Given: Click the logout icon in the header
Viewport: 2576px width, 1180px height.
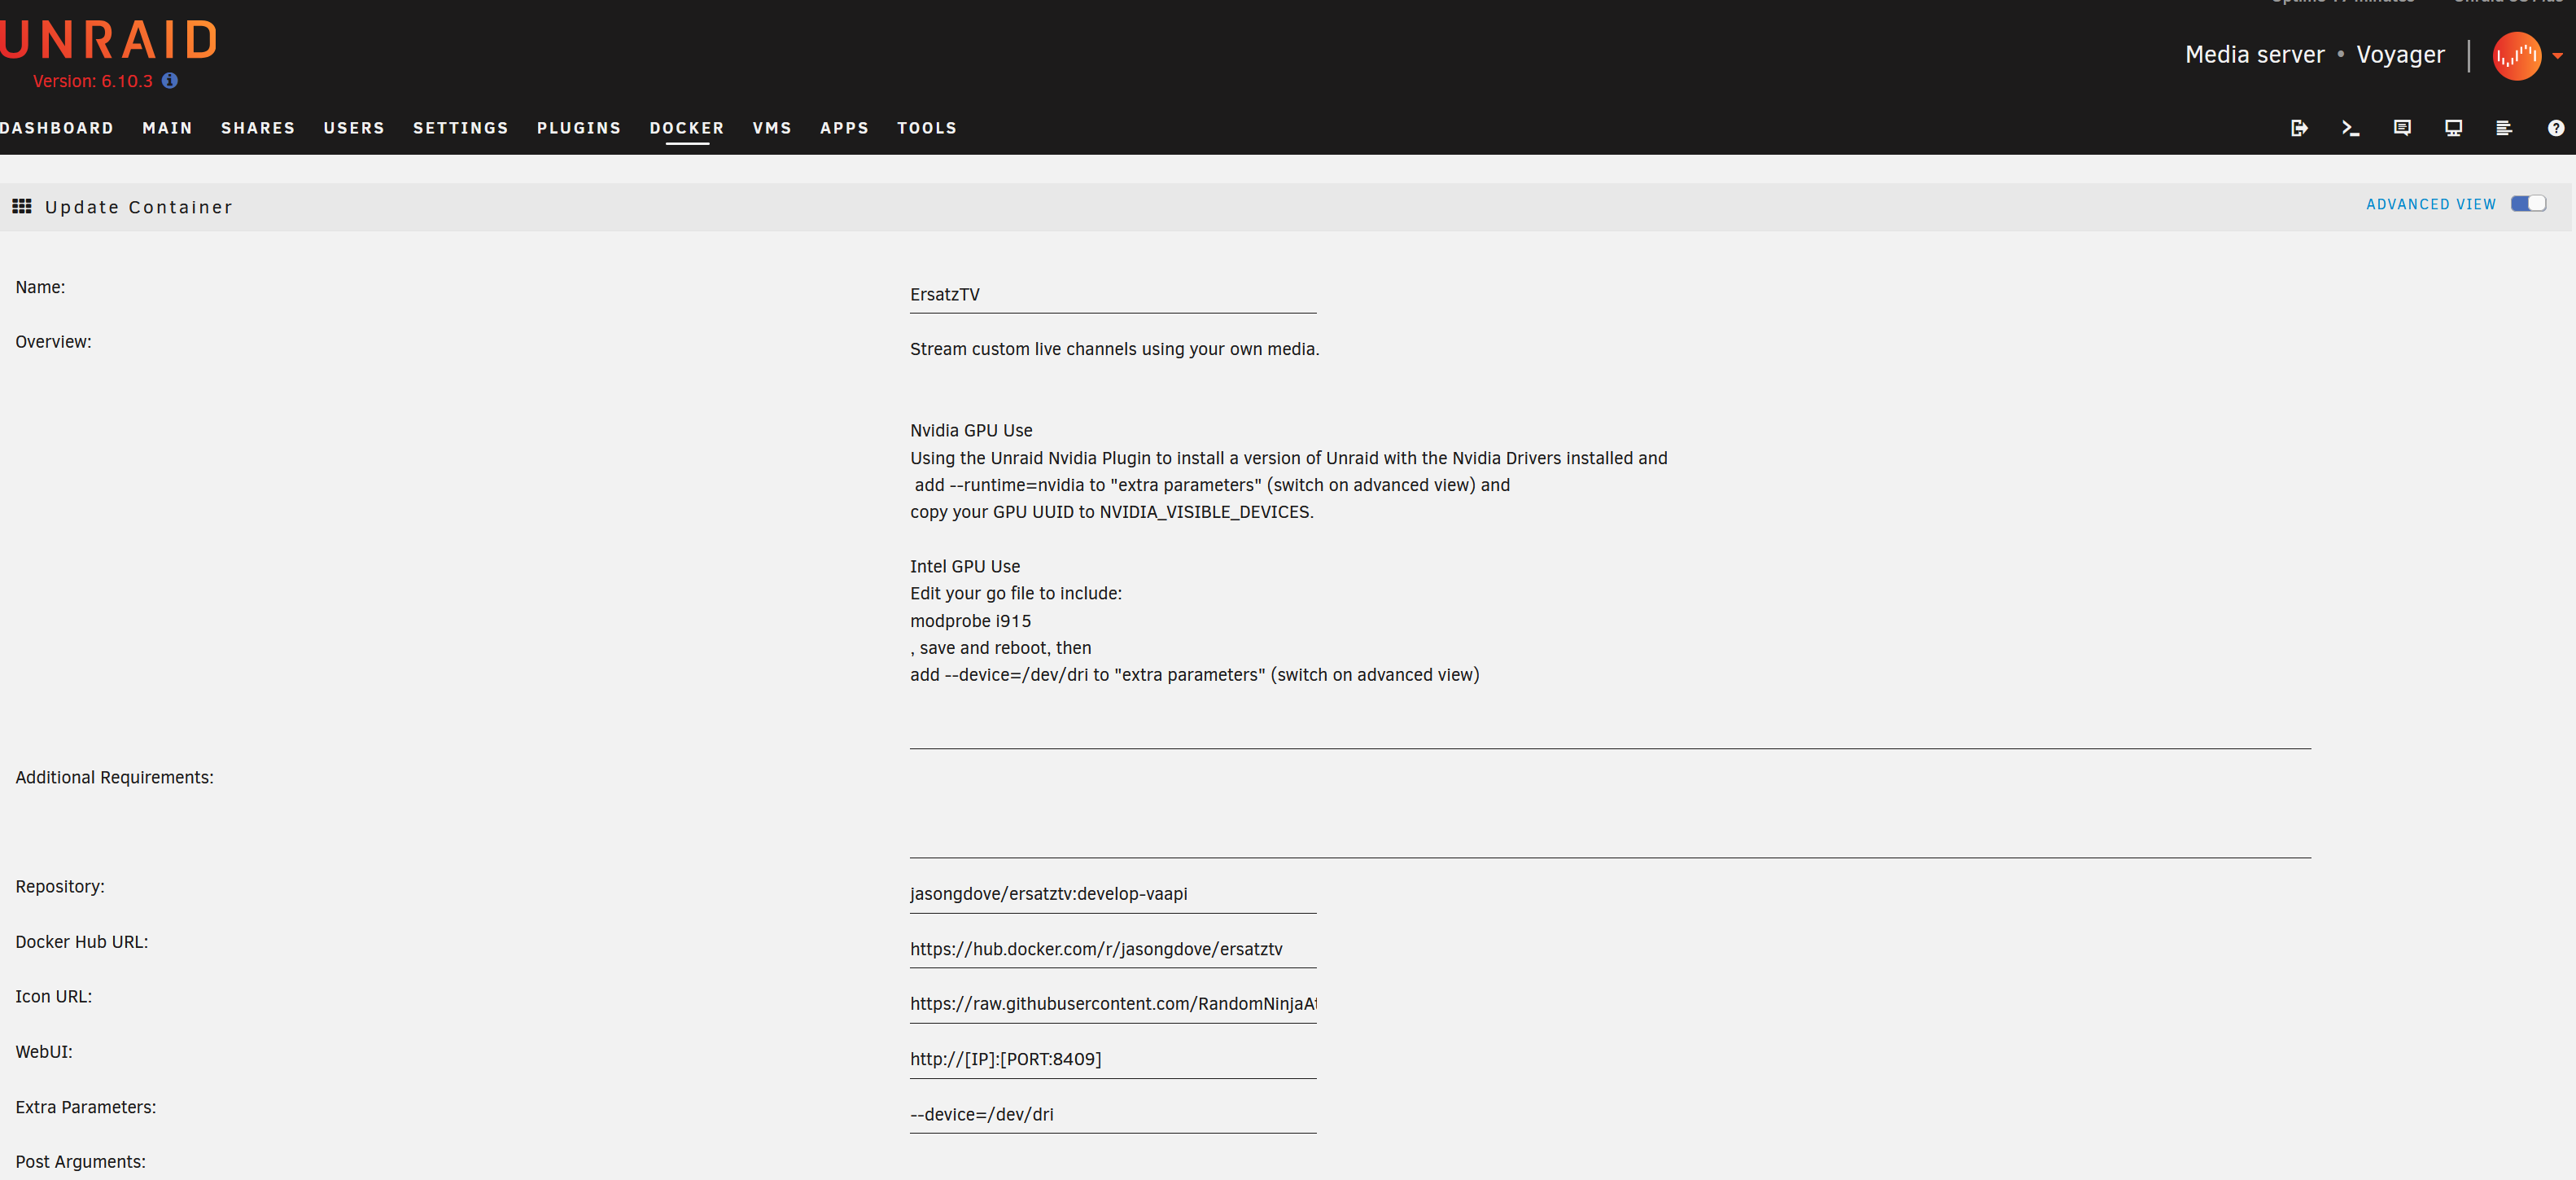Looking at the screenshot, I should point(2299,128).
